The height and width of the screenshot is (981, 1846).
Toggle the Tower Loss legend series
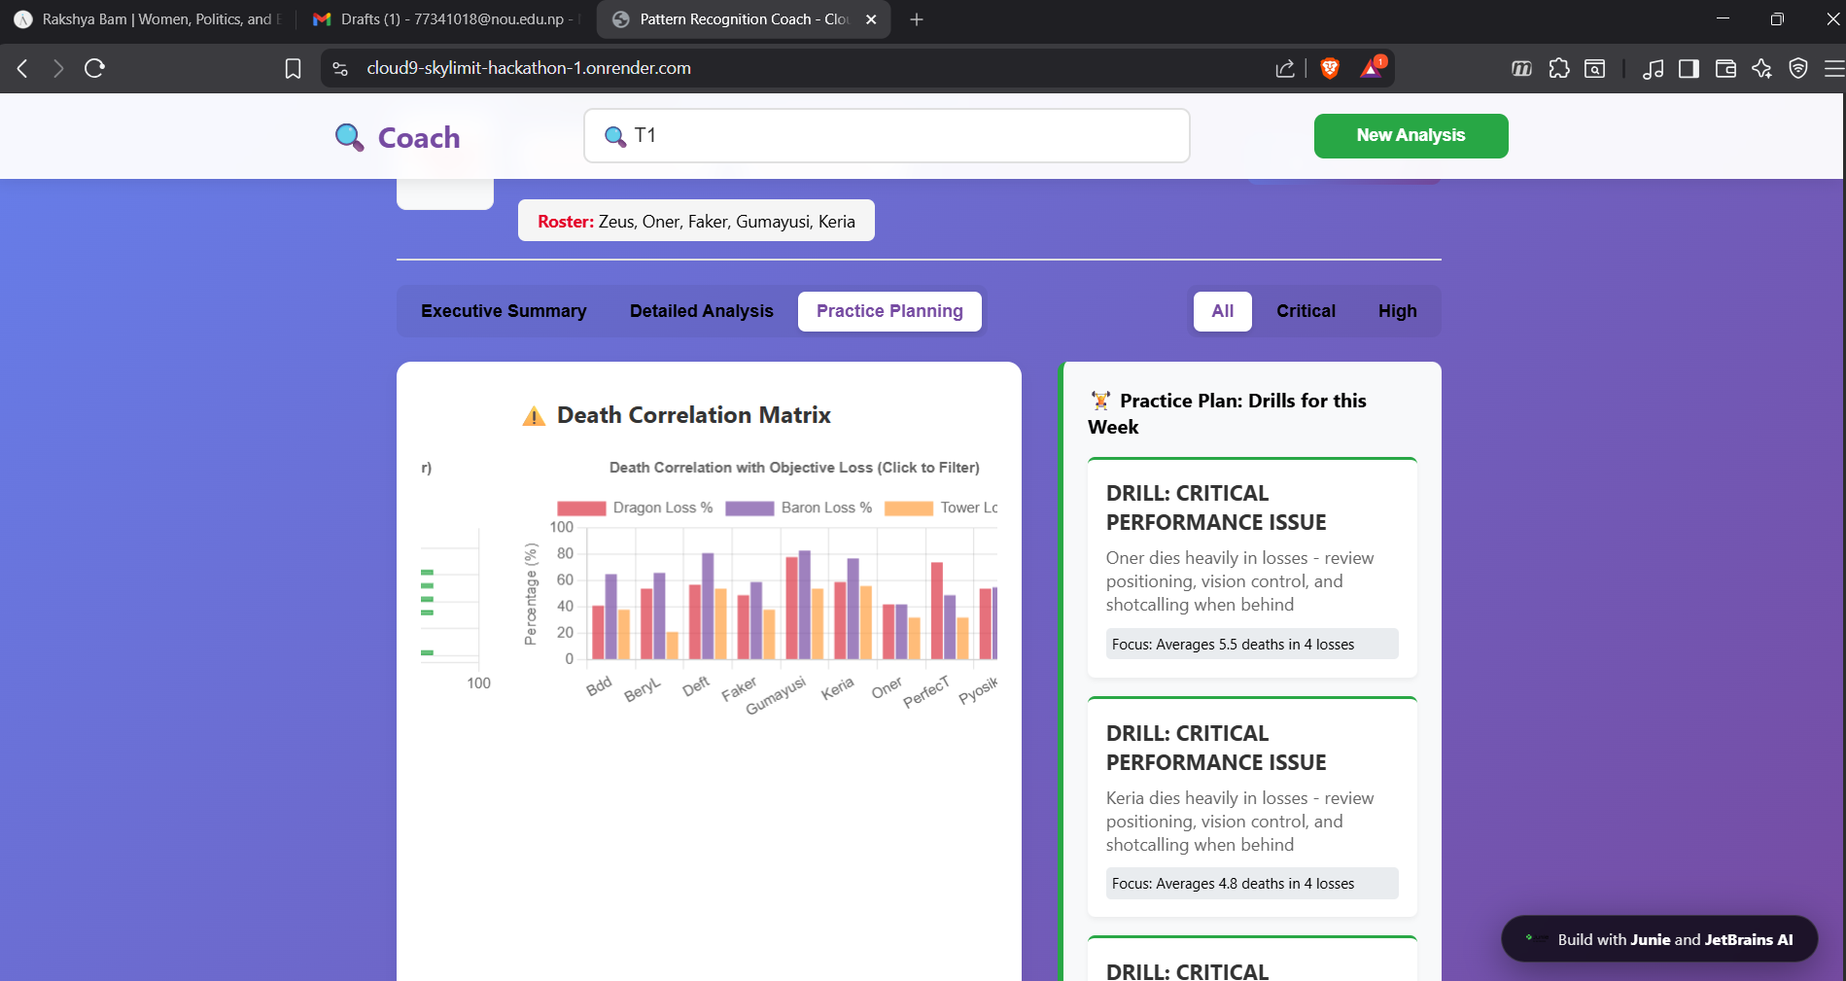tap(941, 508)
